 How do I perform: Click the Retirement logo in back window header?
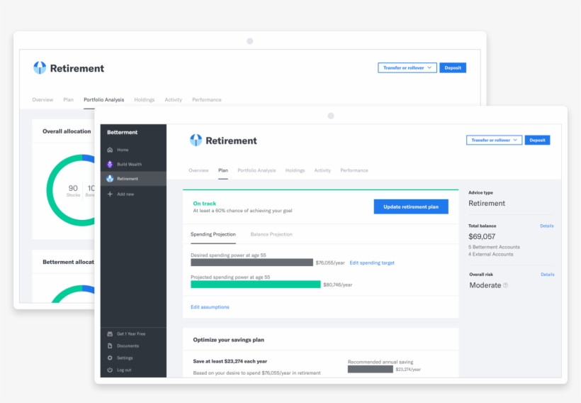[x=40, y=68]
